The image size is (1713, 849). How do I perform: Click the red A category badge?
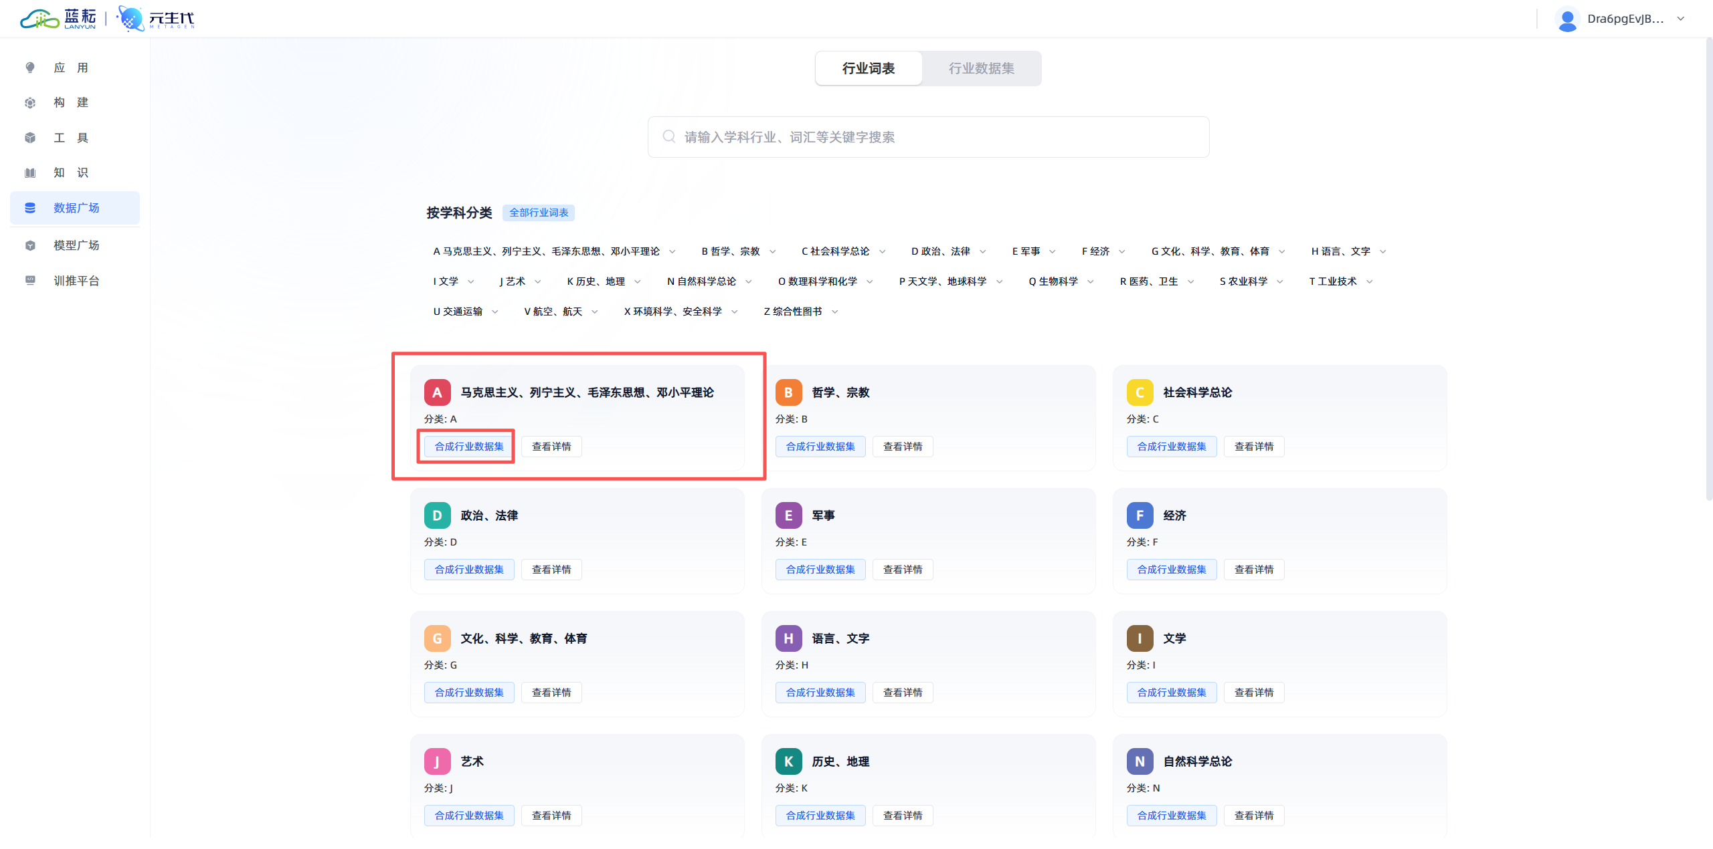(x=437, y=392)
